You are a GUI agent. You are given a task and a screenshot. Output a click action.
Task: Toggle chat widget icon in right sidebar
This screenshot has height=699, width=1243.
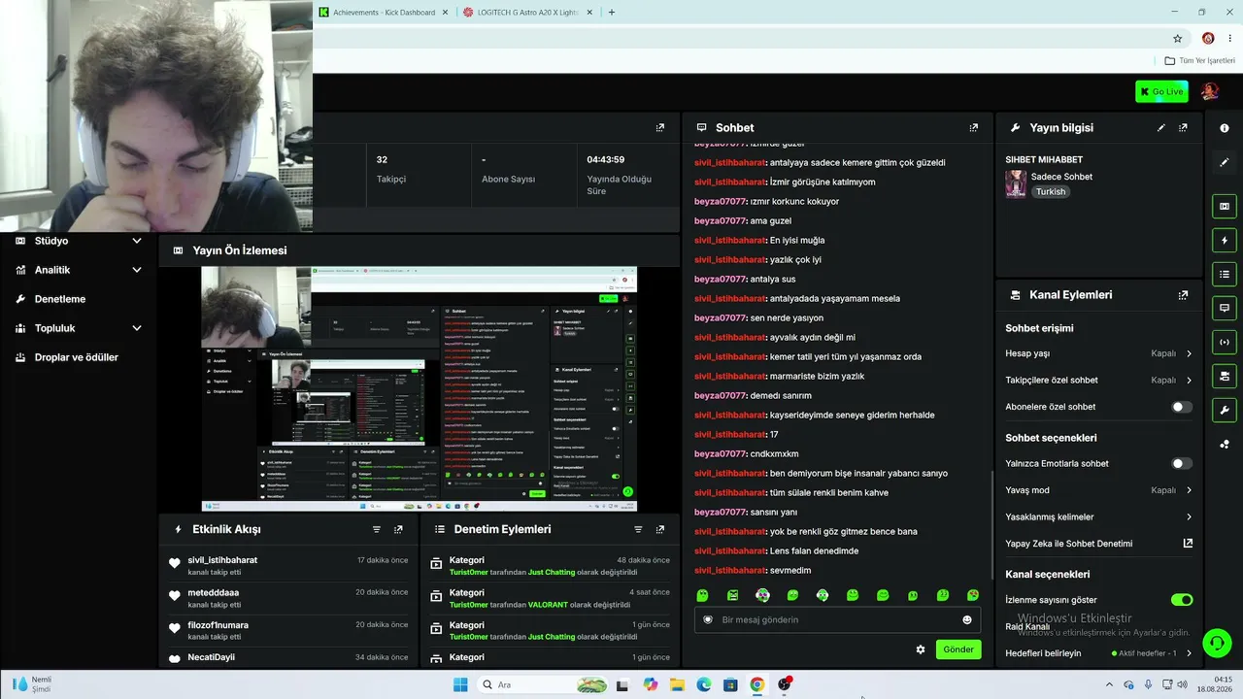pyautogui.click(x=1225, y=308)
